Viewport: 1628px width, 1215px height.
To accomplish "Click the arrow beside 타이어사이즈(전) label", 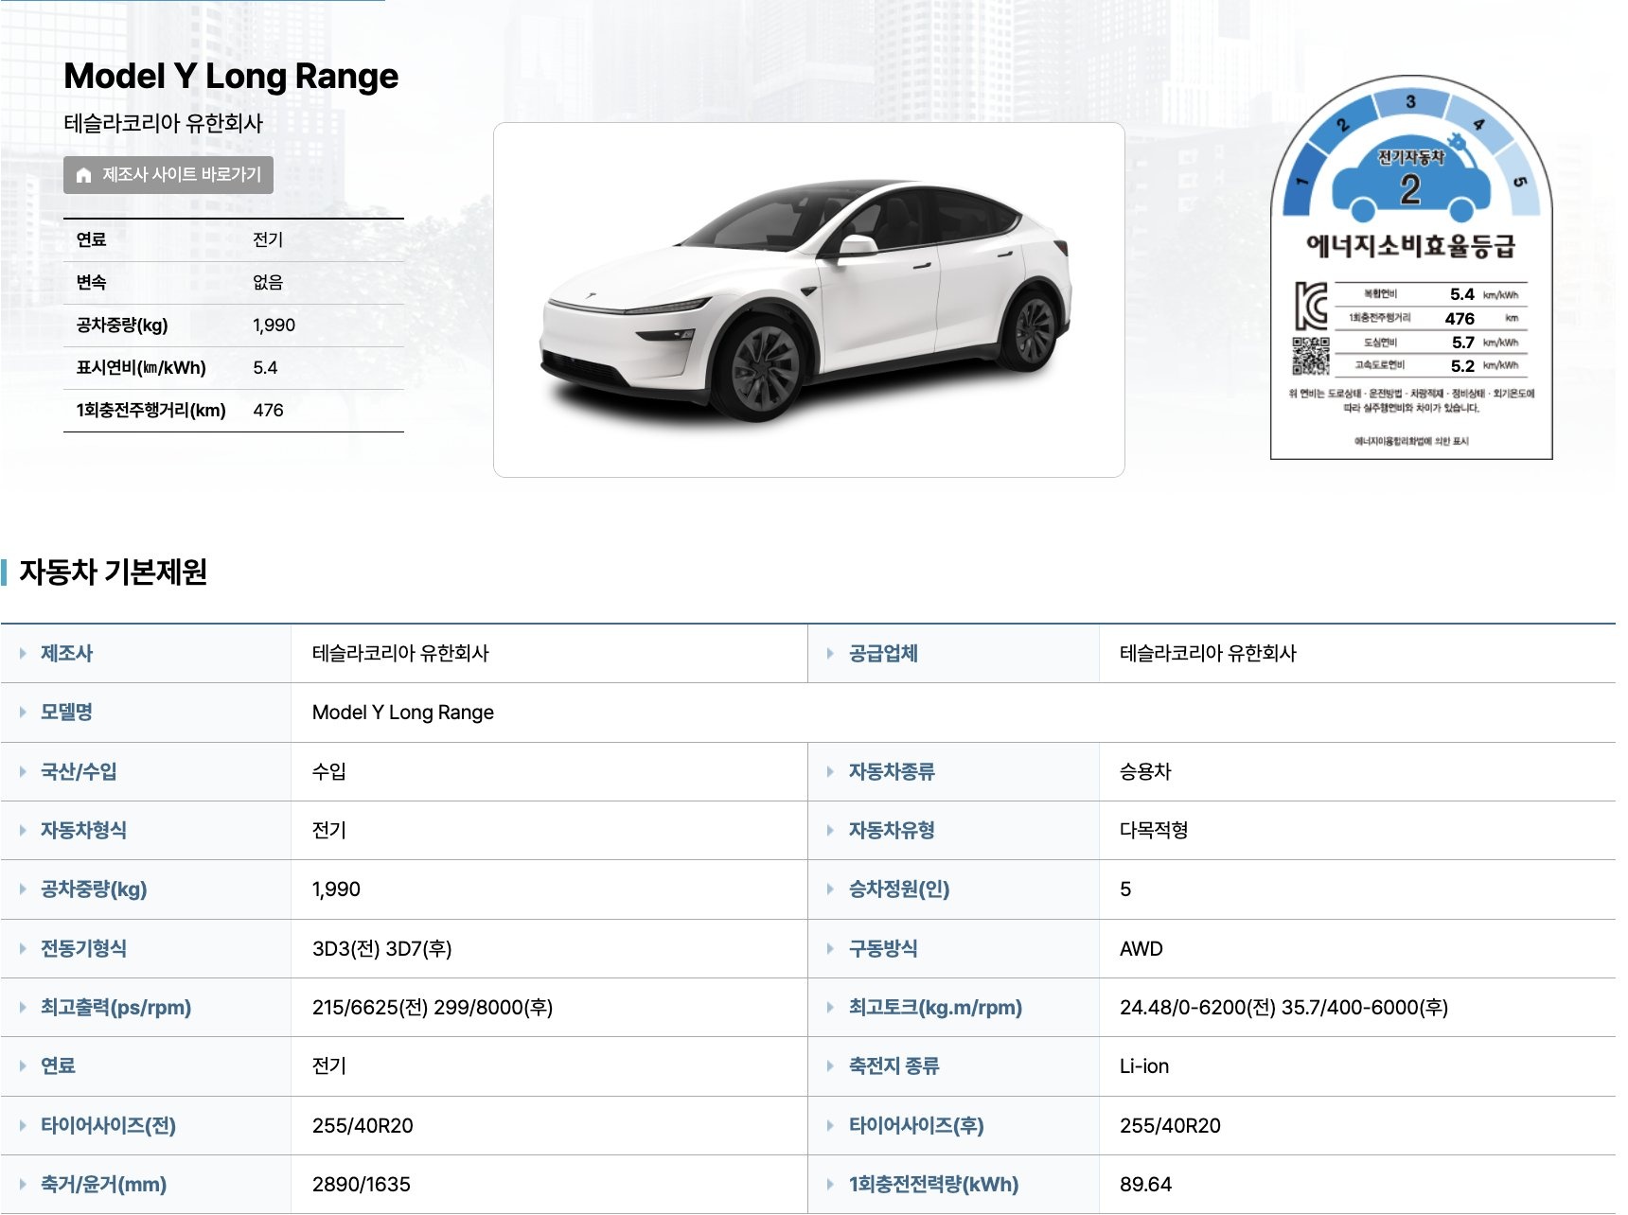I will click(23, 1125).
